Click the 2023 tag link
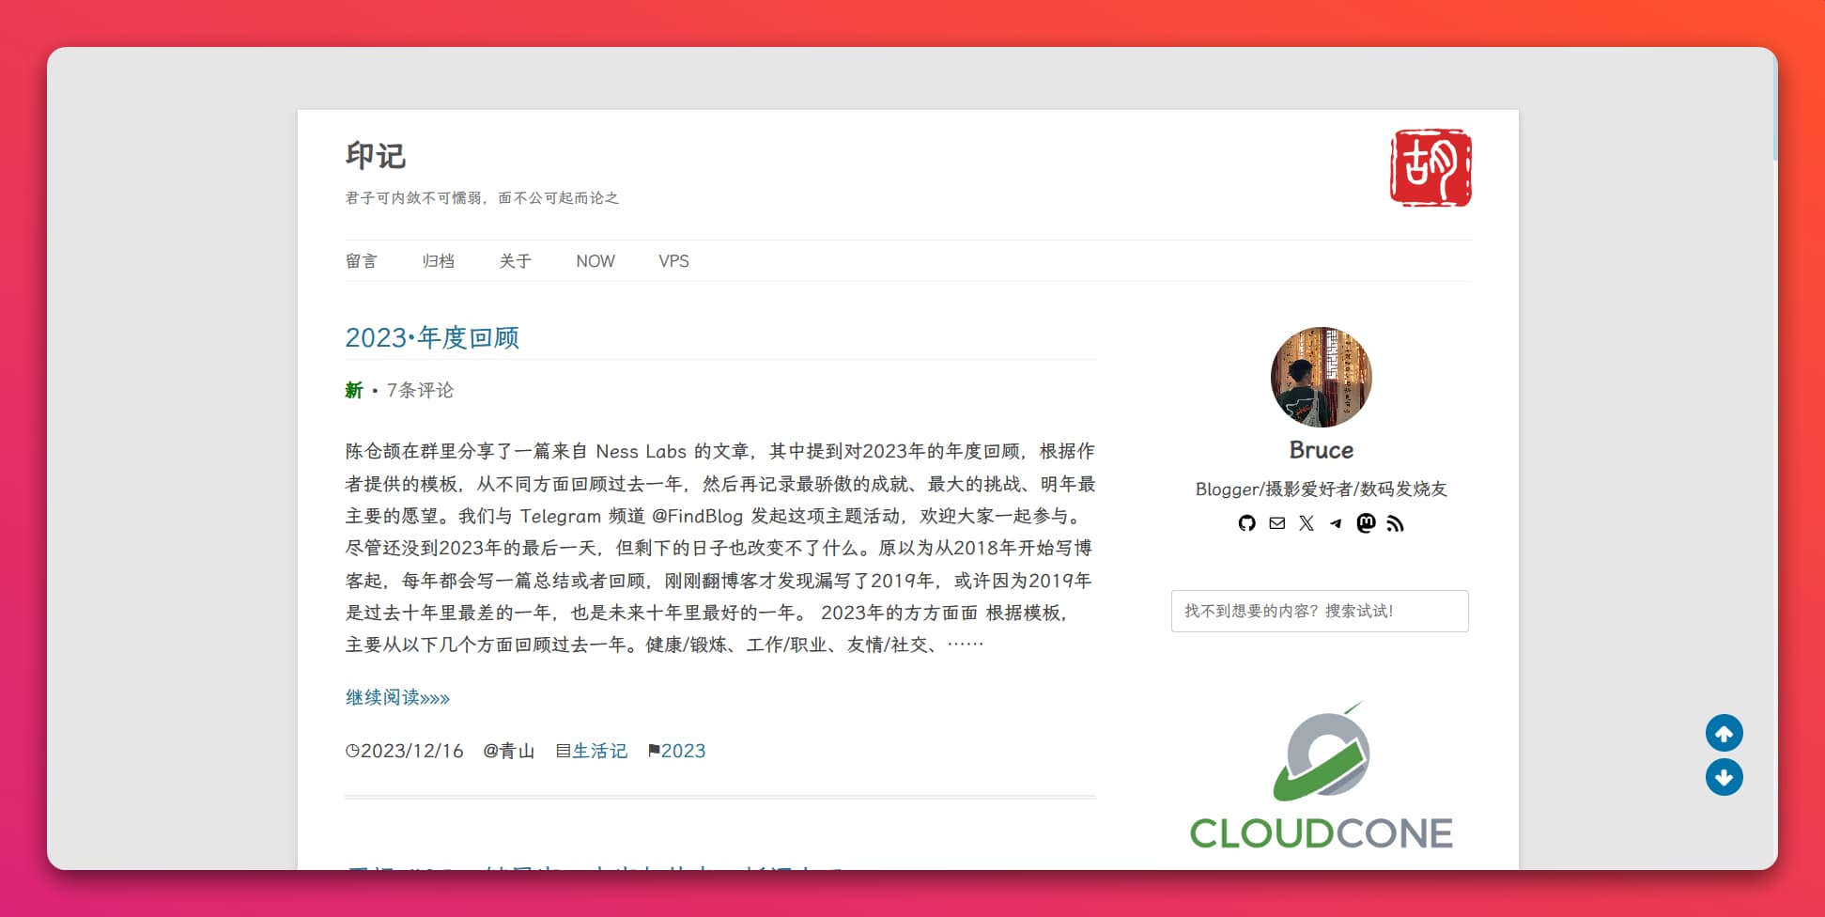 click(684, 751)
